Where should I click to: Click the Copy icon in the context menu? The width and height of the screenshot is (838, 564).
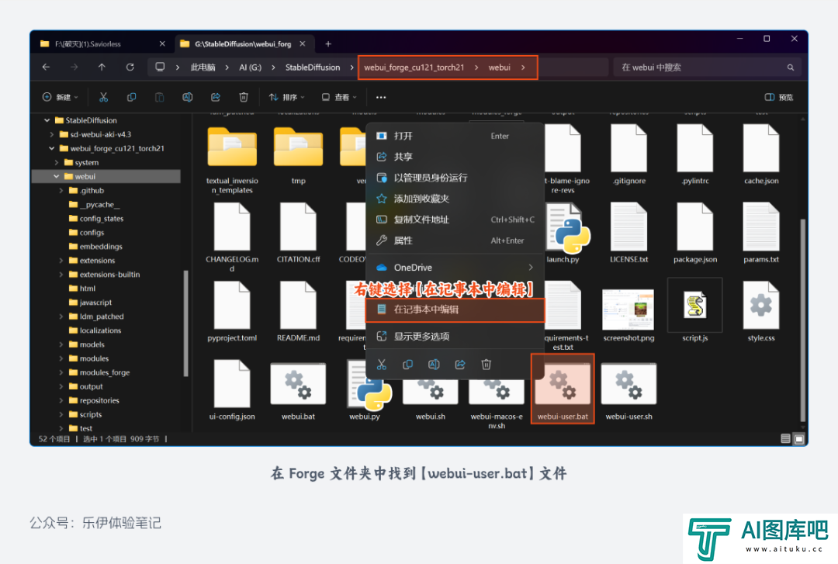408,365
